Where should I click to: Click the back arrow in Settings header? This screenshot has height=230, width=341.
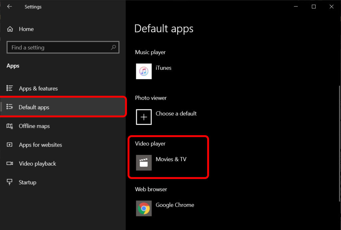pos(9,7)
